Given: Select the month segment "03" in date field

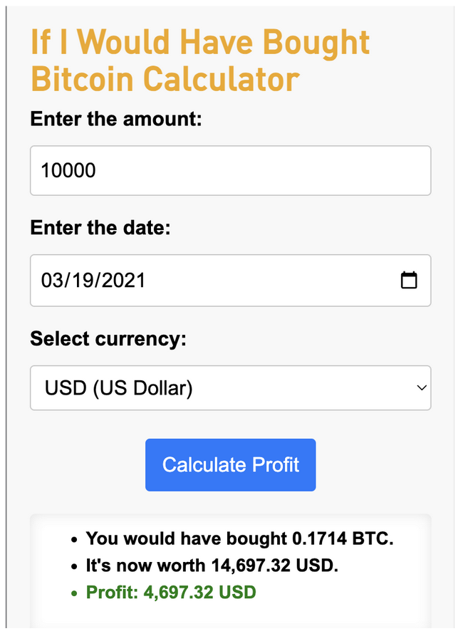Looking at the screenshot, I should (x=52, y=280).
